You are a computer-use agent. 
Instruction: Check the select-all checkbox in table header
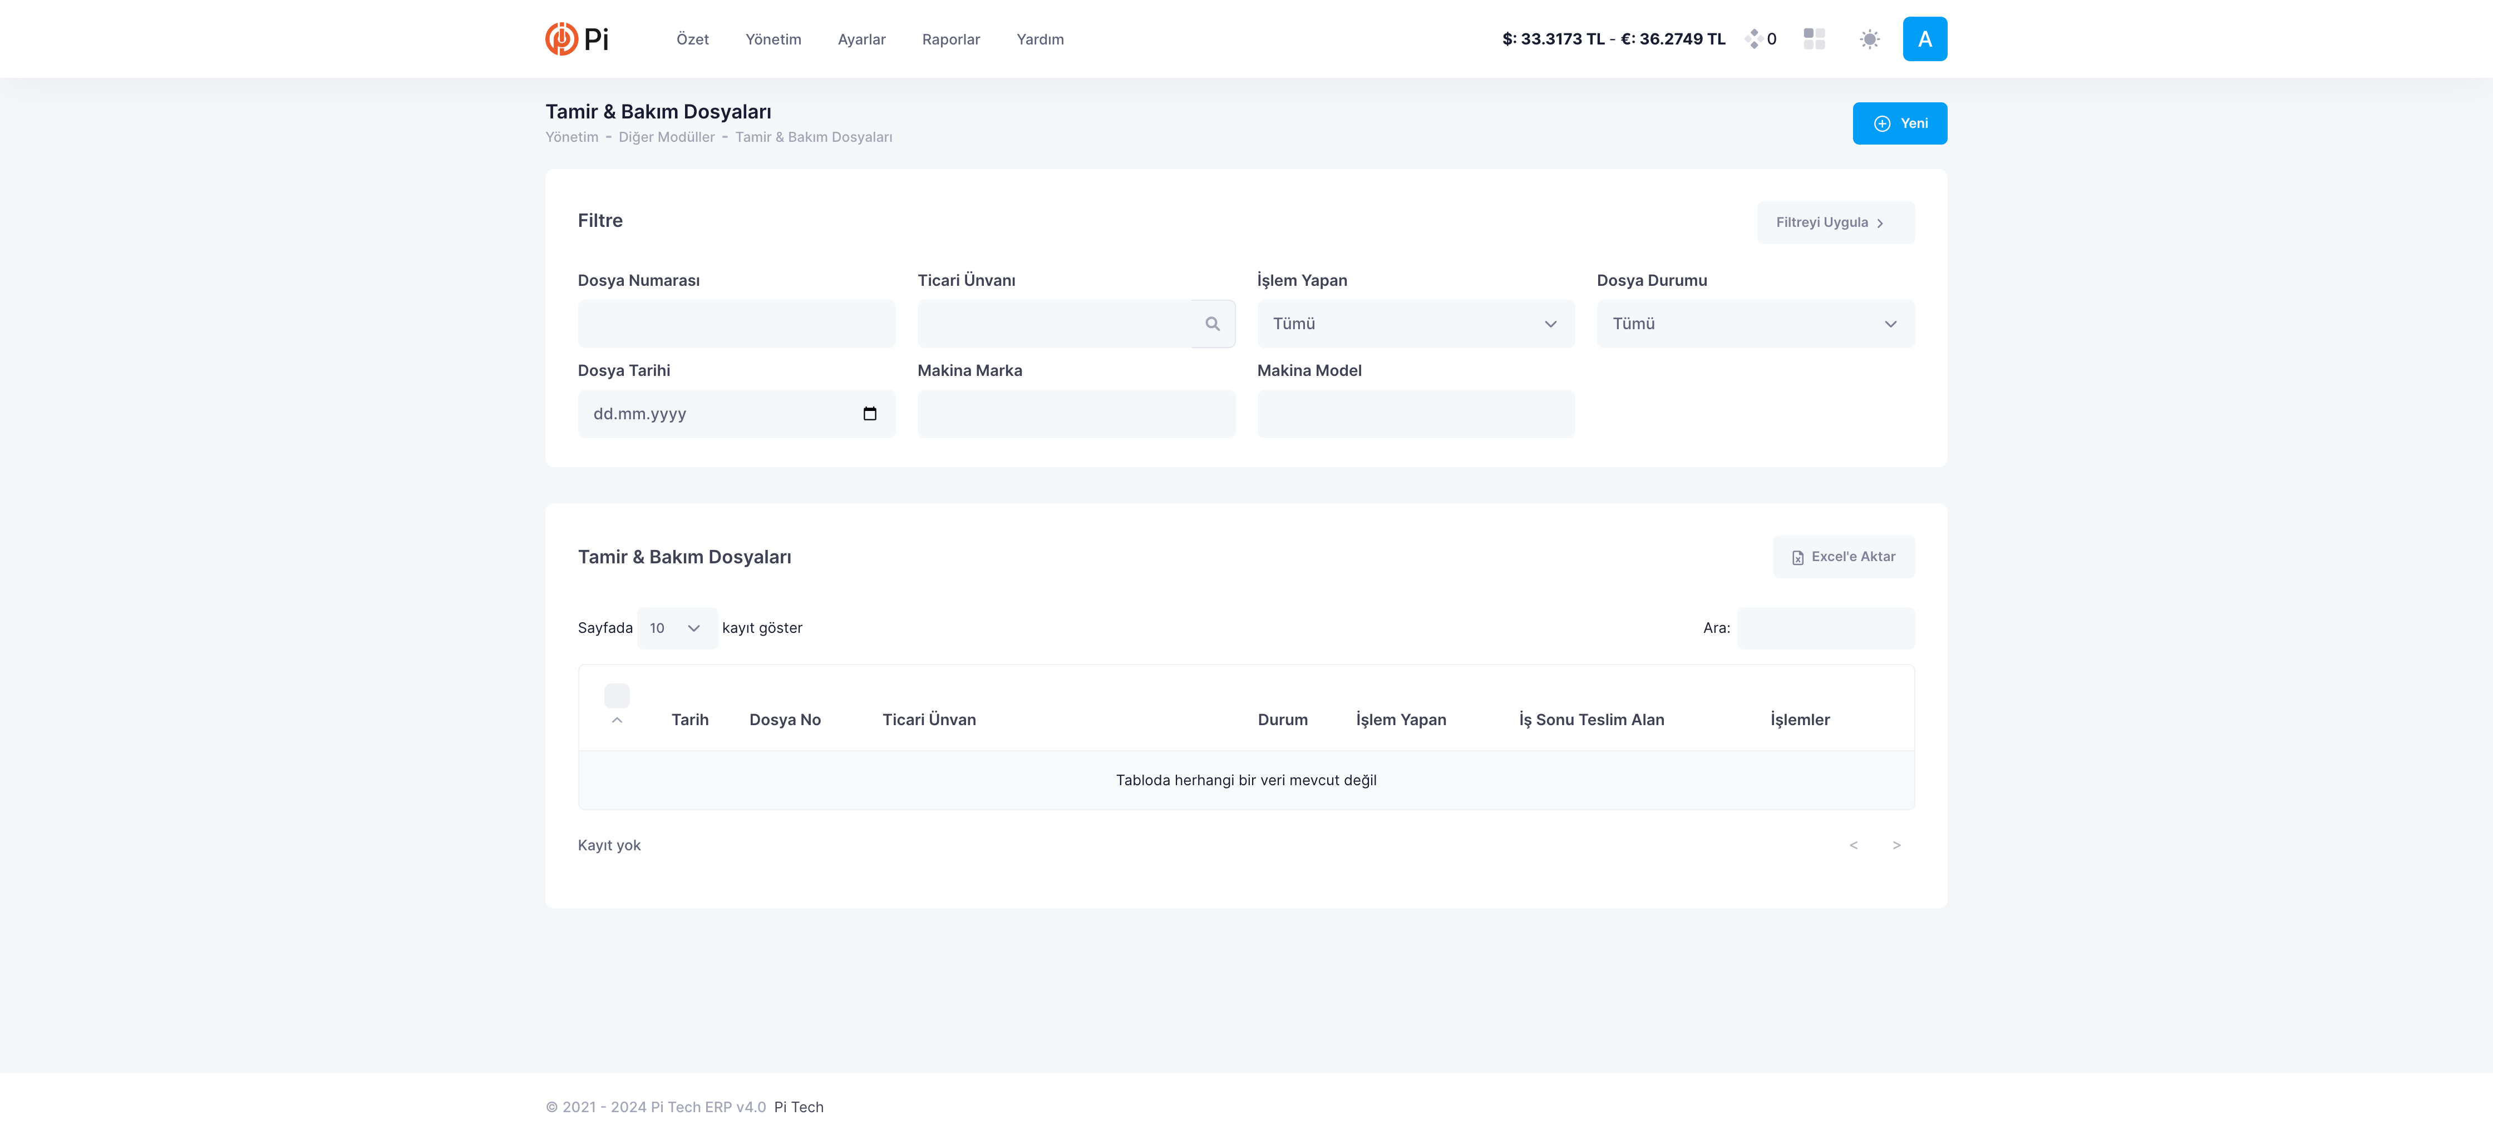pos(617,695)
